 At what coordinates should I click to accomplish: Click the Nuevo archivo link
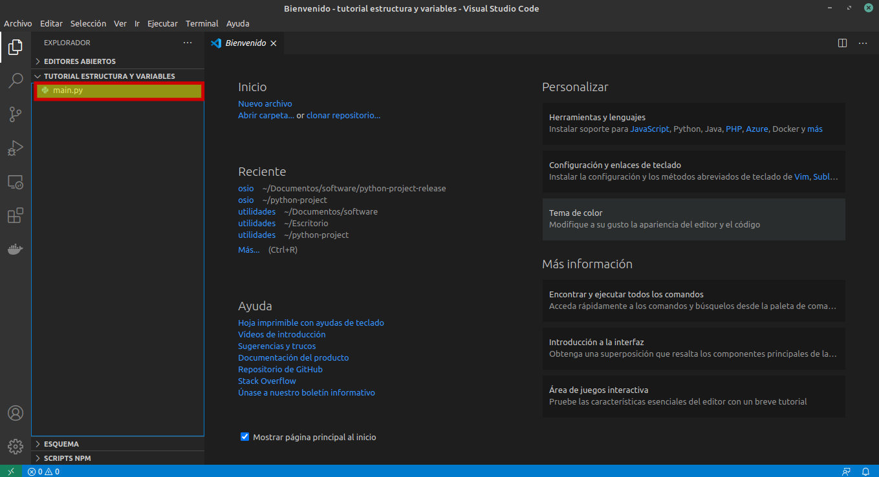tap(265, 103)
